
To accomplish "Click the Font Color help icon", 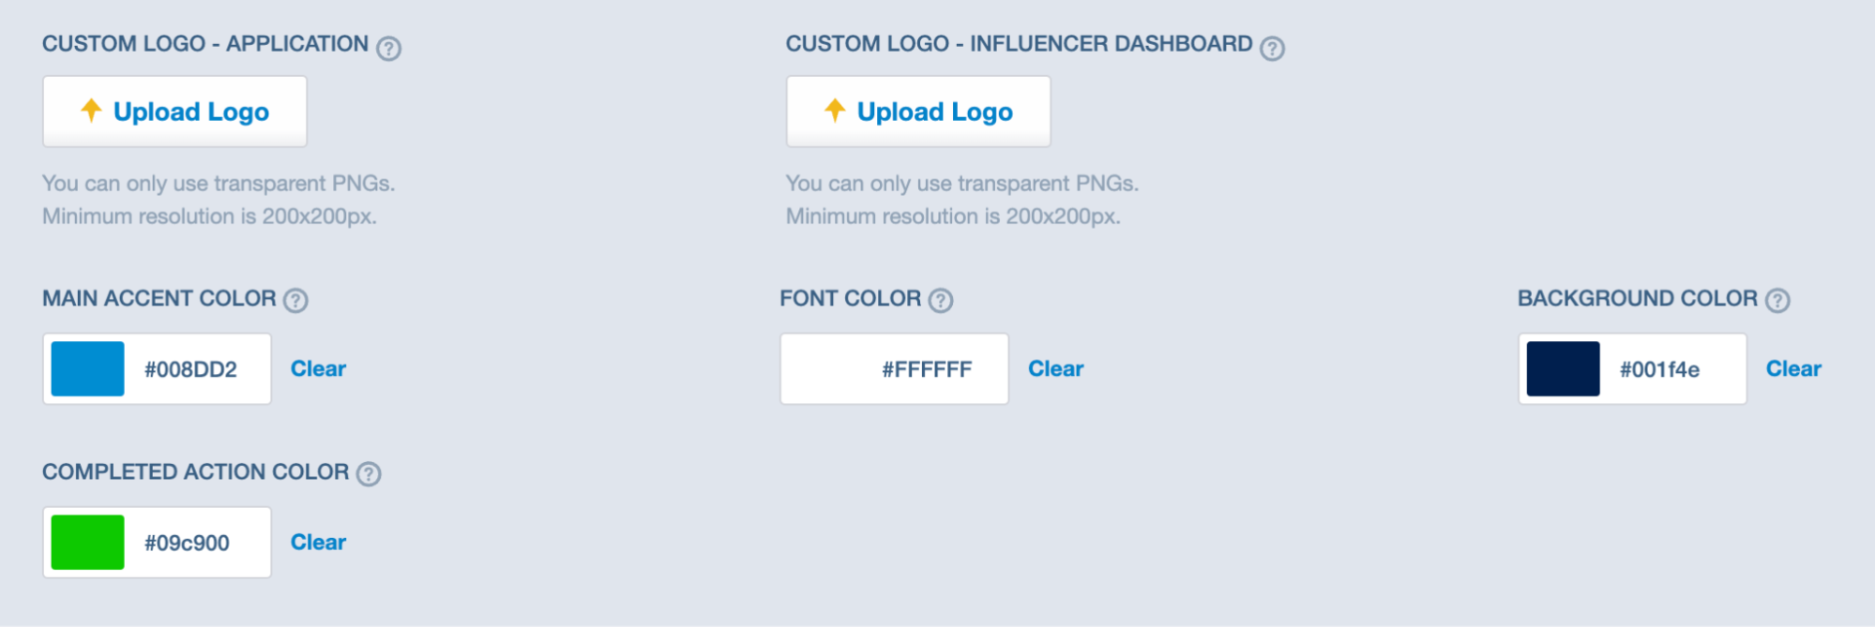I will pyautogui.click(x=941, y=300).
